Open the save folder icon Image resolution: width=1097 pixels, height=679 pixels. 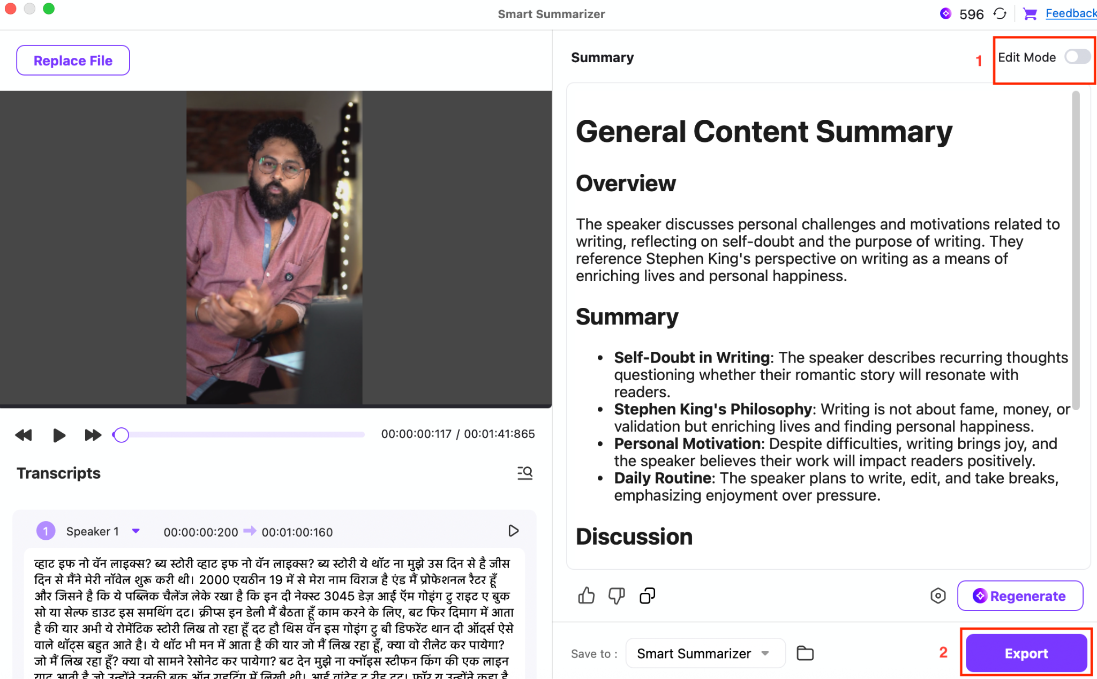tap(805, 653)
